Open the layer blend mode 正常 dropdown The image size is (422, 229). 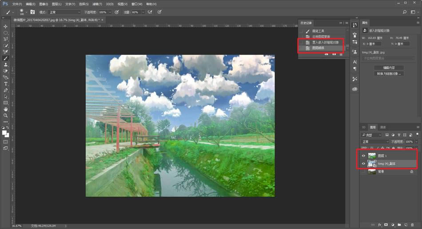point(375,141)
